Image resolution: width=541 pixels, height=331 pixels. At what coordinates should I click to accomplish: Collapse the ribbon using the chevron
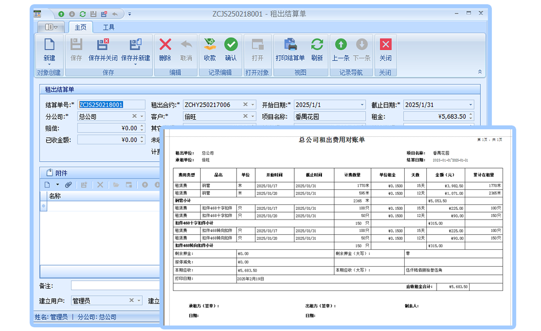coord(479,72)
